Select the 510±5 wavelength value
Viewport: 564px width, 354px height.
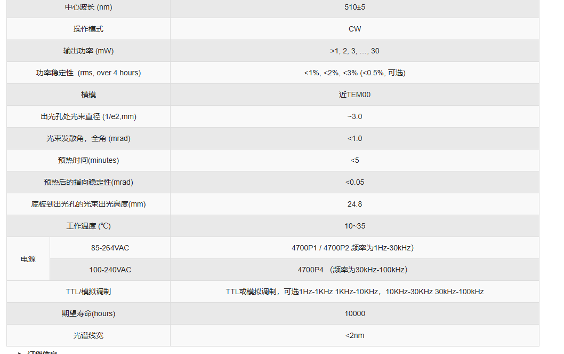coord(354,7)
